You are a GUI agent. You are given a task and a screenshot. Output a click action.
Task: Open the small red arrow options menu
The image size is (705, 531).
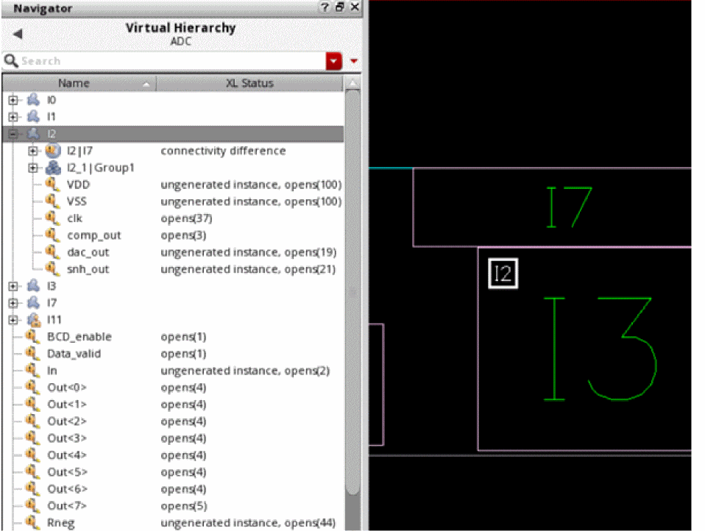354,61
